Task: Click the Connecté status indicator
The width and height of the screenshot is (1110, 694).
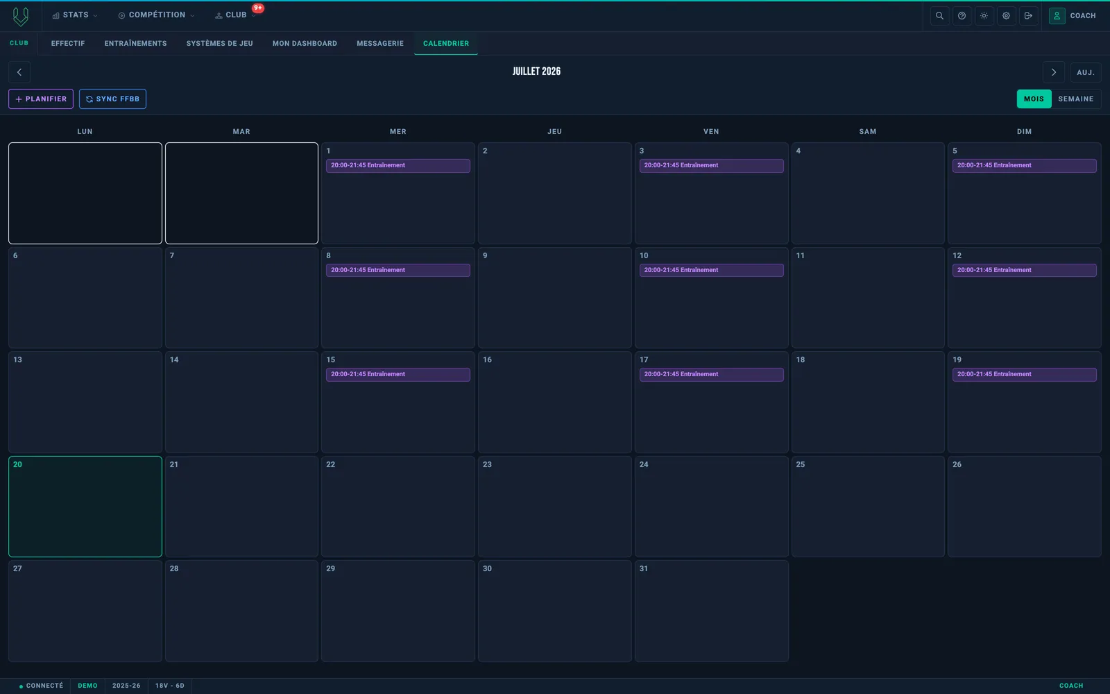Action: click(41, 686)
